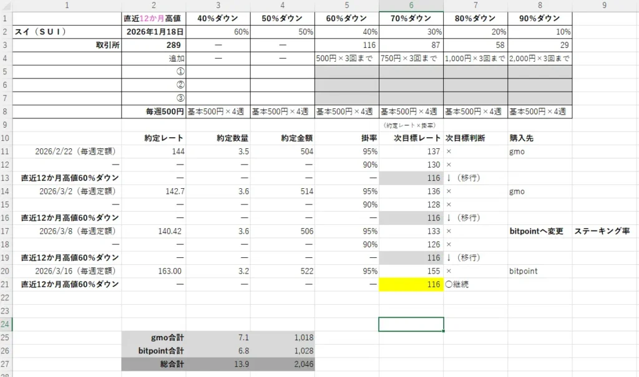Click row header 1 to select row one
The width and height of the screenshot is (639, 377).
(6, 18)
